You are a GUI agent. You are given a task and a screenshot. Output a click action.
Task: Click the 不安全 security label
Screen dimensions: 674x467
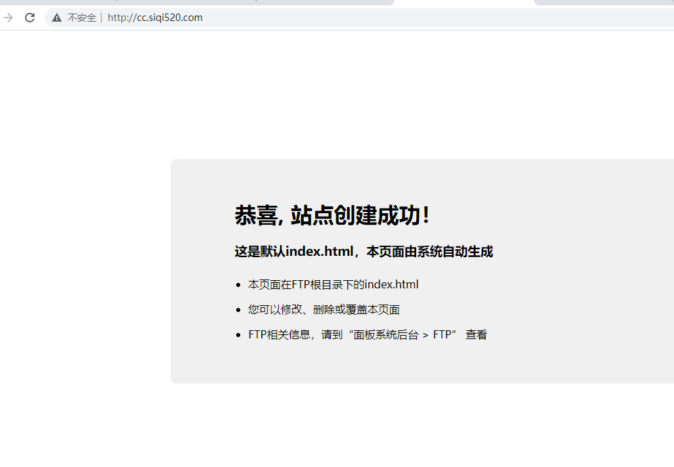tap(82, 18)
